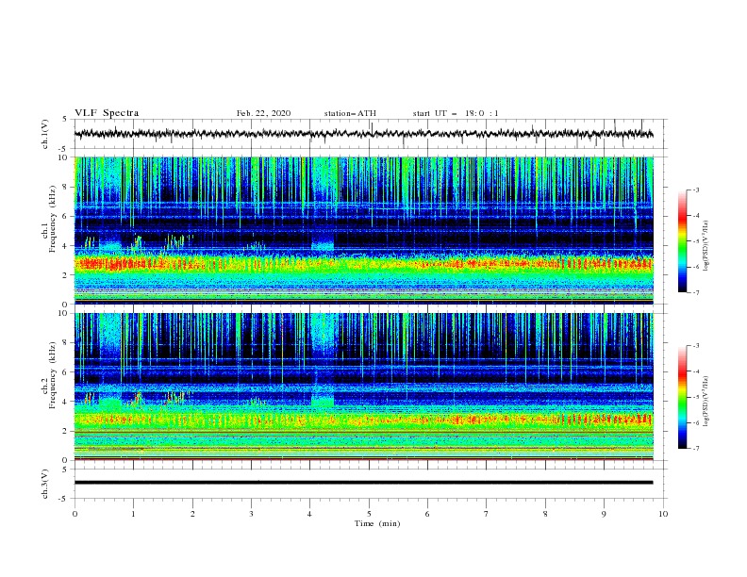Click the ch.1 voltage waveform trace
This screenshot has height=577, width=747.
coord(364,134)
